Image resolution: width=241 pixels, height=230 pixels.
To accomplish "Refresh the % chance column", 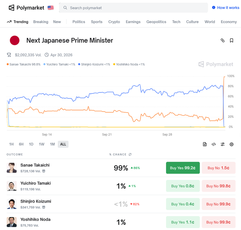I will click(x=130, y=154).
